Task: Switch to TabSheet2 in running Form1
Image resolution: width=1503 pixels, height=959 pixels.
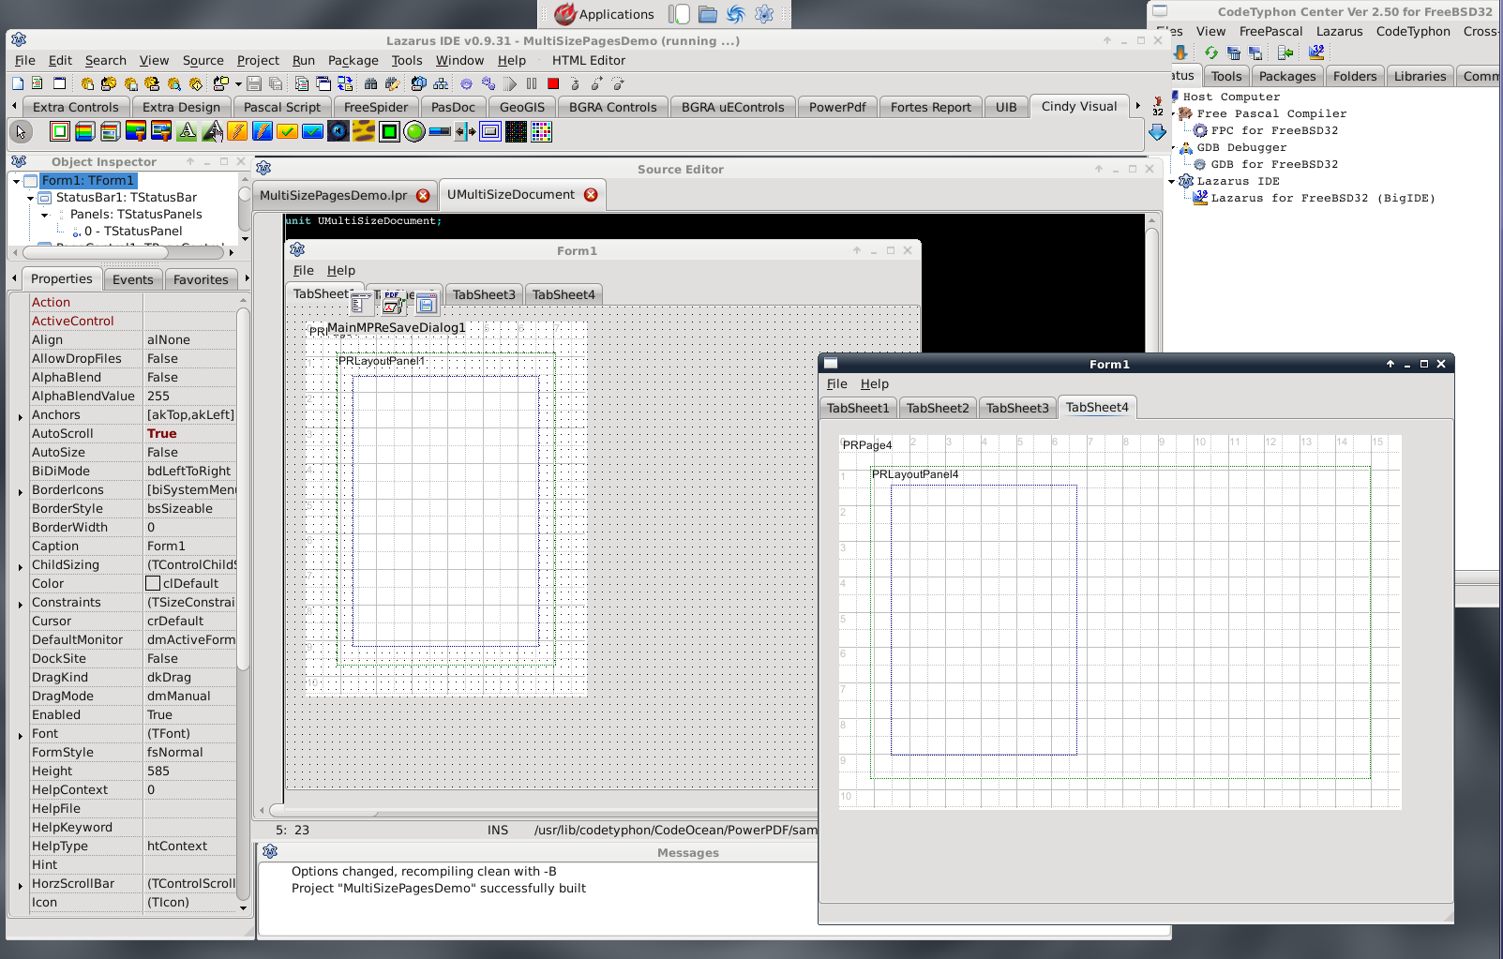Action: tap(938, 408)
